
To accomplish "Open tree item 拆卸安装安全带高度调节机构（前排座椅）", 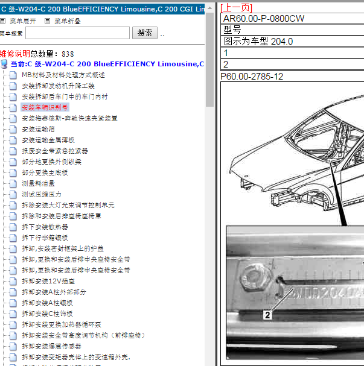I will 84,336.
